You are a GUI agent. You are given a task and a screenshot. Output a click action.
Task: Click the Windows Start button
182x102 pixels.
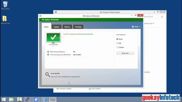(x=4, y=99)
